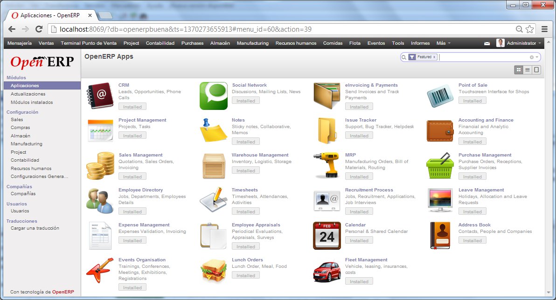Switch to list view
Viewport: 556px width, 300px height.
[x=528, y=70]
